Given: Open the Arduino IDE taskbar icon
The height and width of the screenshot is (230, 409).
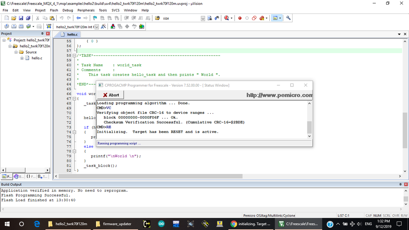Looking at the screenshot, I should [161, 224].
